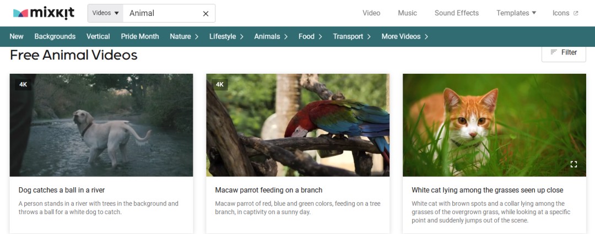The width and height of the screenshot is (595, 234).
Task: Click inside the Animal search field
Action: pyautogui.click(x=163, y=13)
